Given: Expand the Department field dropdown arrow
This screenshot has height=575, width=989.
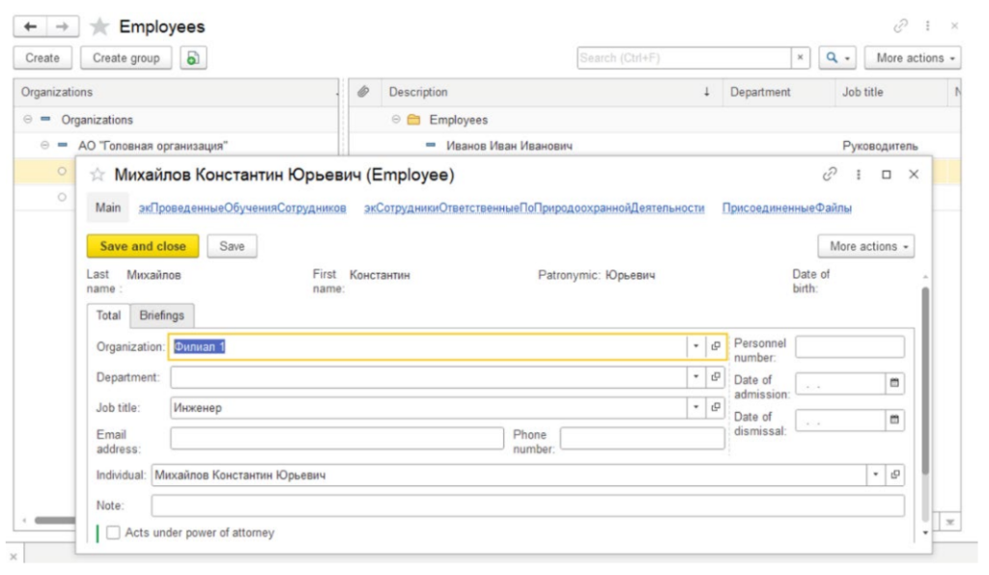Looking at the screenshot, I should [696, 377].
